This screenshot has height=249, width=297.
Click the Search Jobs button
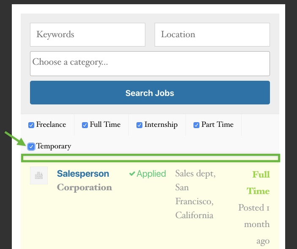pyautogui.click(x=150, y=93)
